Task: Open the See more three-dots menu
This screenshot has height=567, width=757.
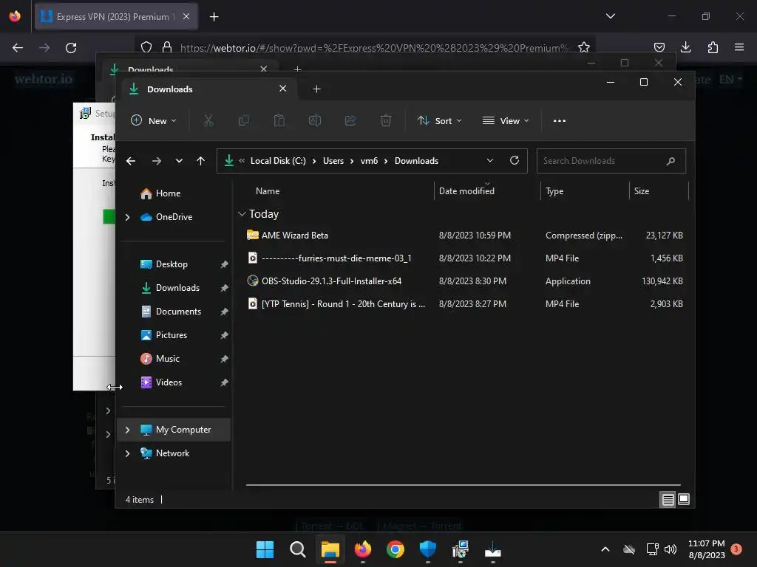Action: 559,120
